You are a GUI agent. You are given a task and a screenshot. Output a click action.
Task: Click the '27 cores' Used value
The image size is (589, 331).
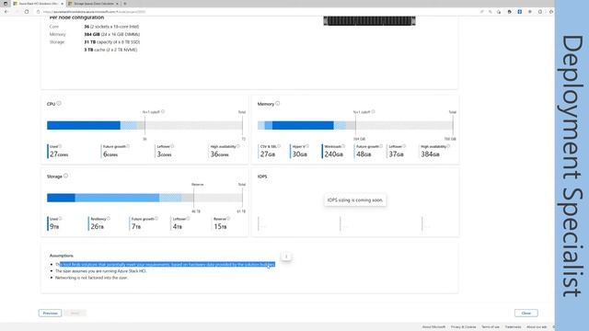click(x=59, y=154)
